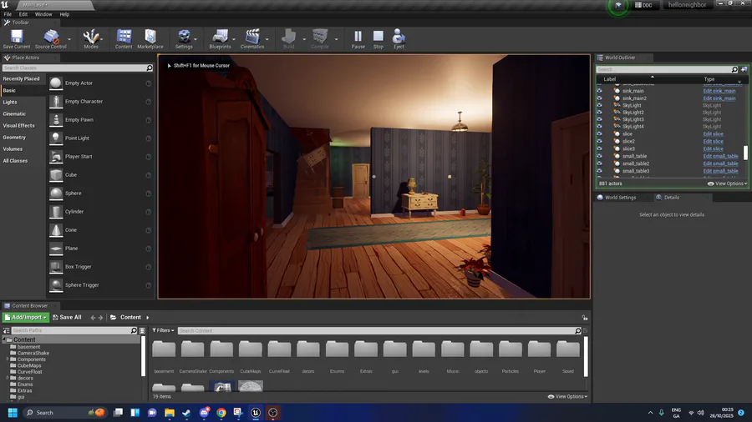Open the Filters dropdown in Content Browser

pos(163,330)
